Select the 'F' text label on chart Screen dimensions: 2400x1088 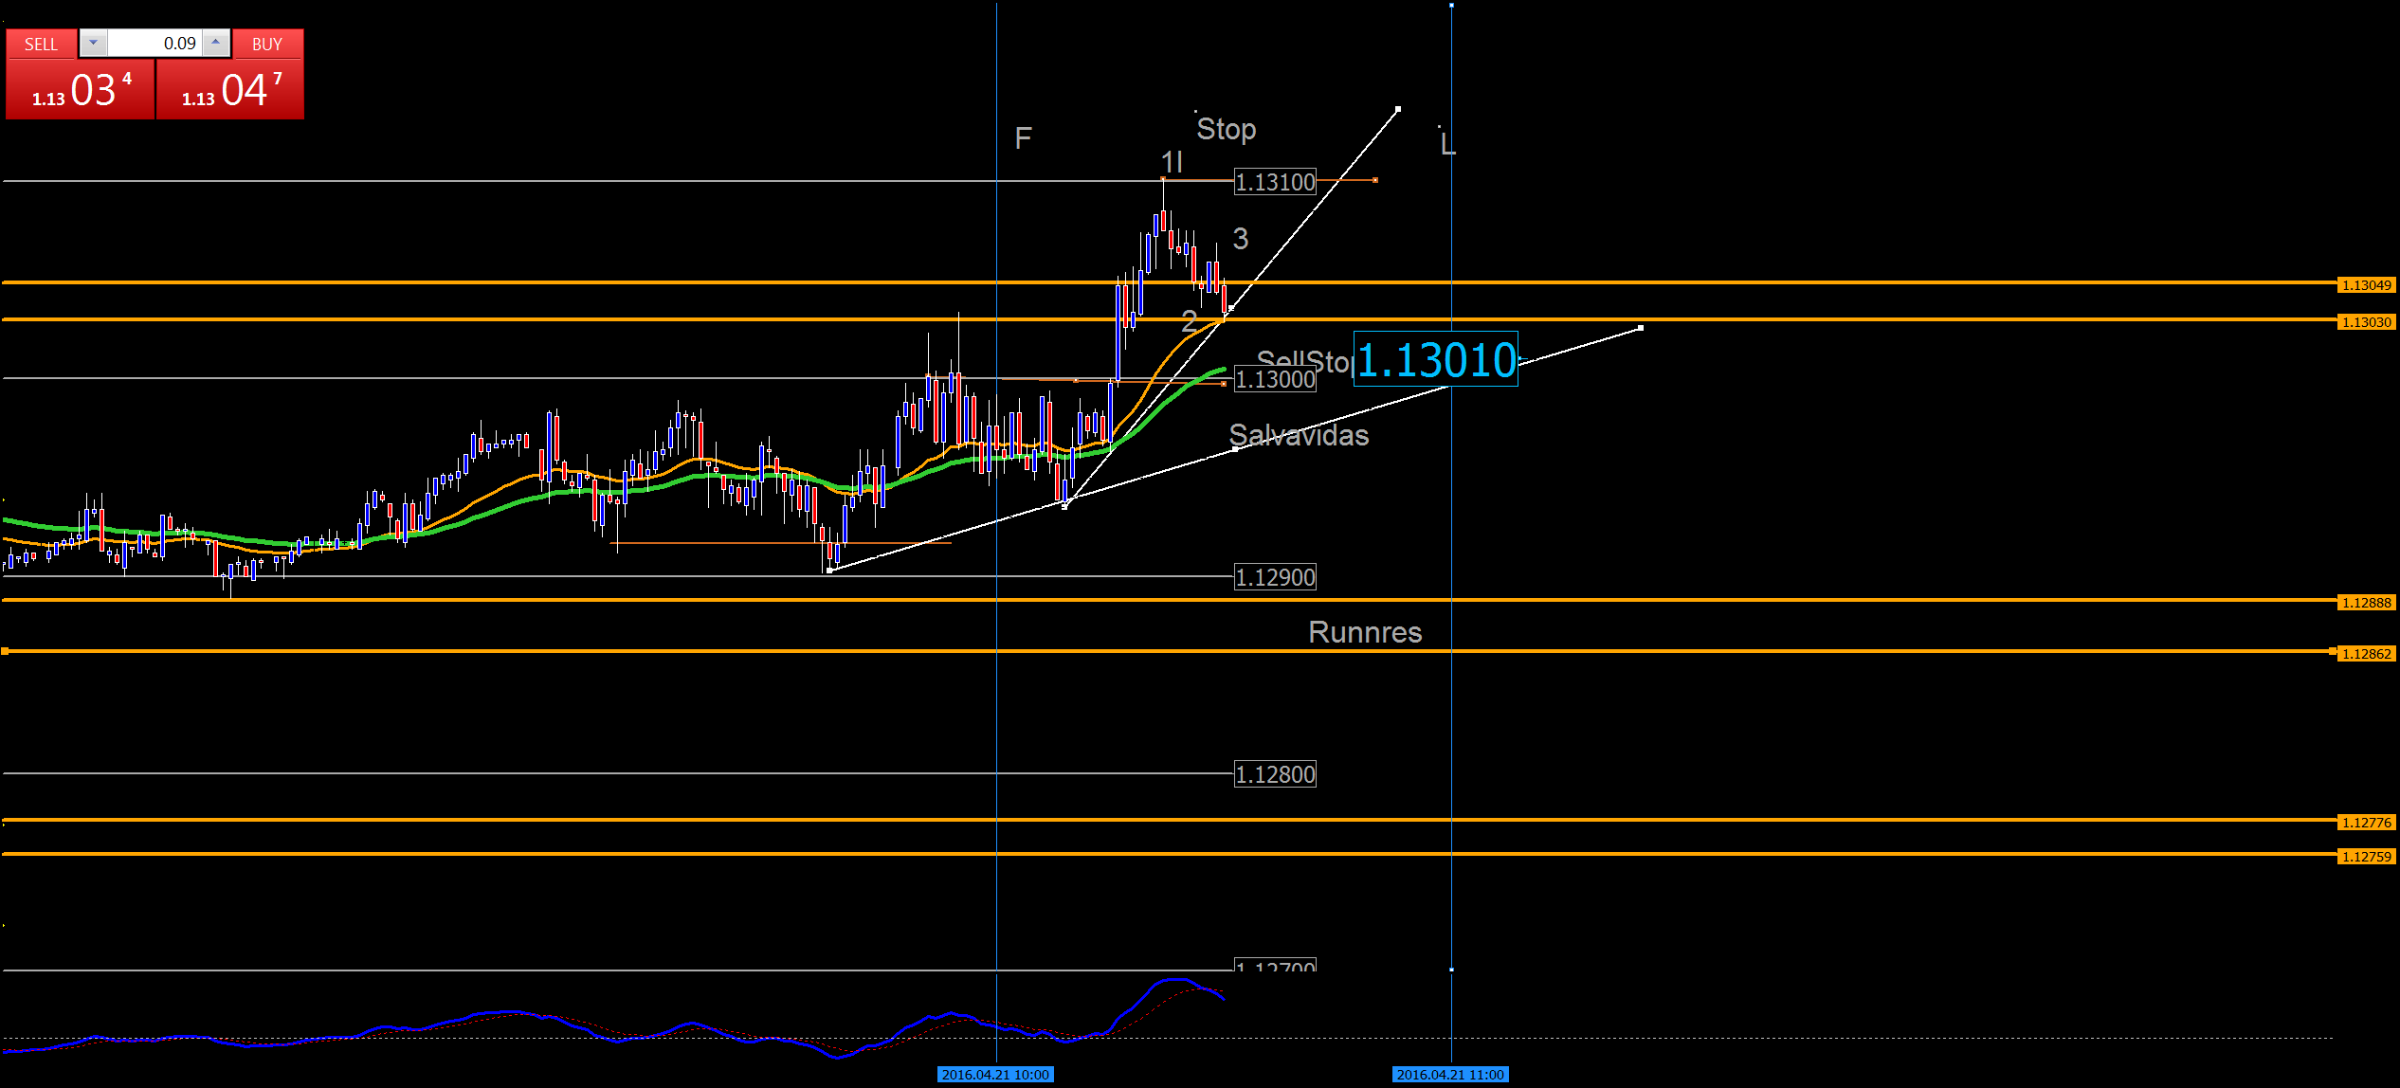click(x=1023, y=138)
